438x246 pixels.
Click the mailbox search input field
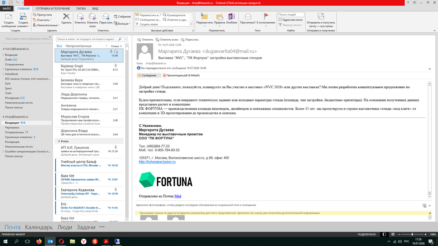[87, 39]
